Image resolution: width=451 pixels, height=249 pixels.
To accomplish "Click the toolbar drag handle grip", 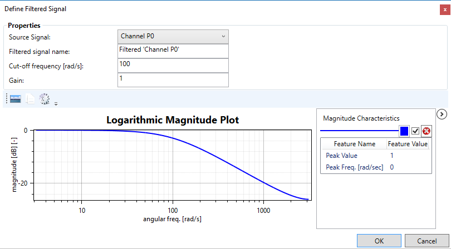I will tap(6, 99).
